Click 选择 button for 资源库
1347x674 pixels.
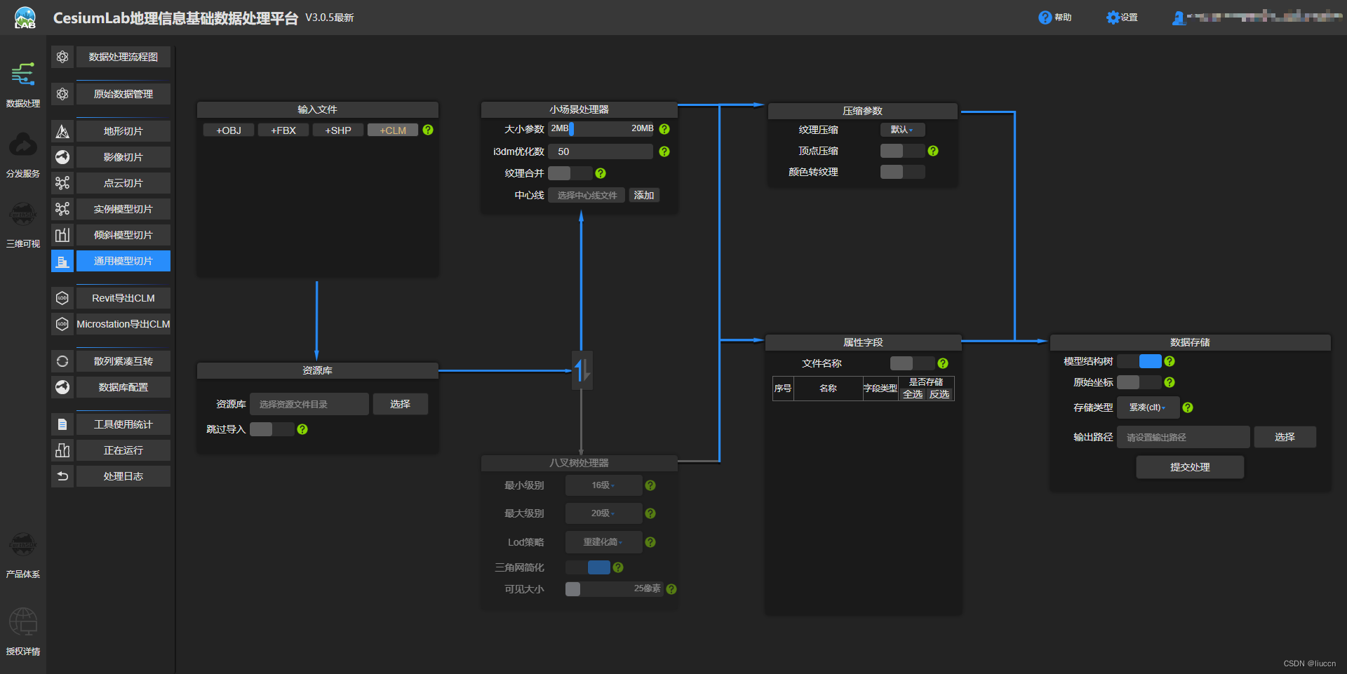400,404
